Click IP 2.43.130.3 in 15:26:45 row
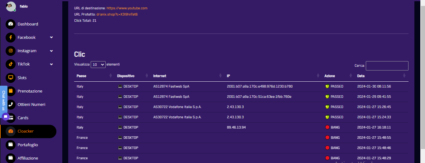 [235, 107]
